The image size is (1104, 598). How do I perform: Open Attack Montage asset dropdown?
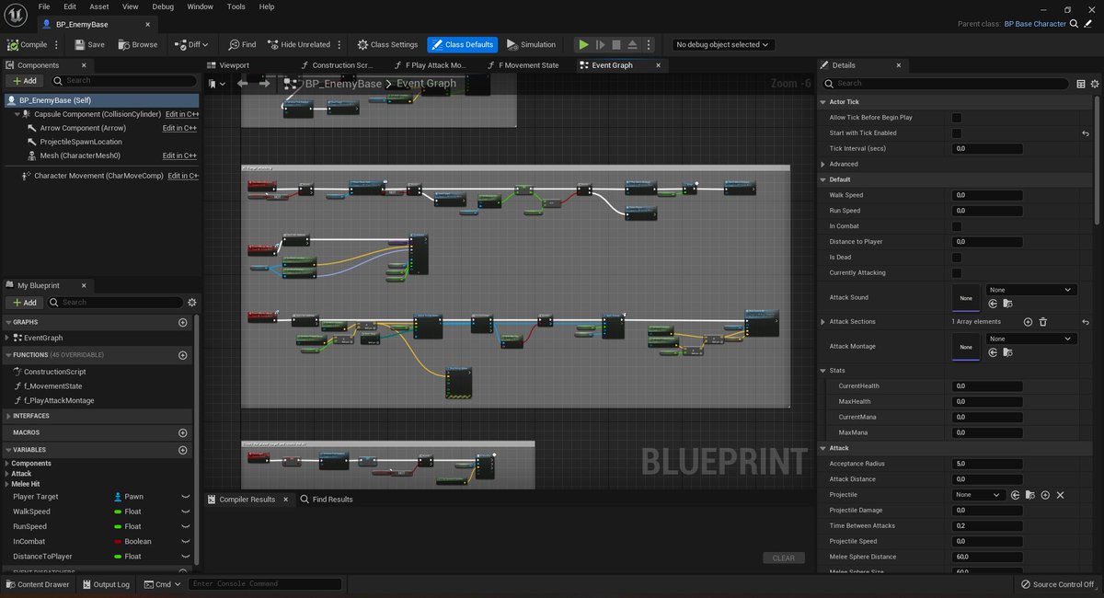[x=1030, y=339]
